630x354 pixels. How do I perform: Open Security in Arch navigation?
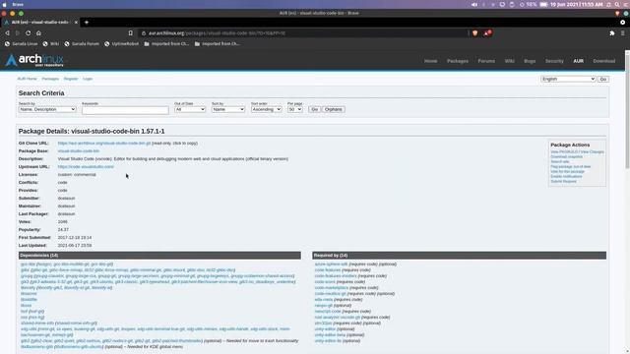(x=554, y=61)
